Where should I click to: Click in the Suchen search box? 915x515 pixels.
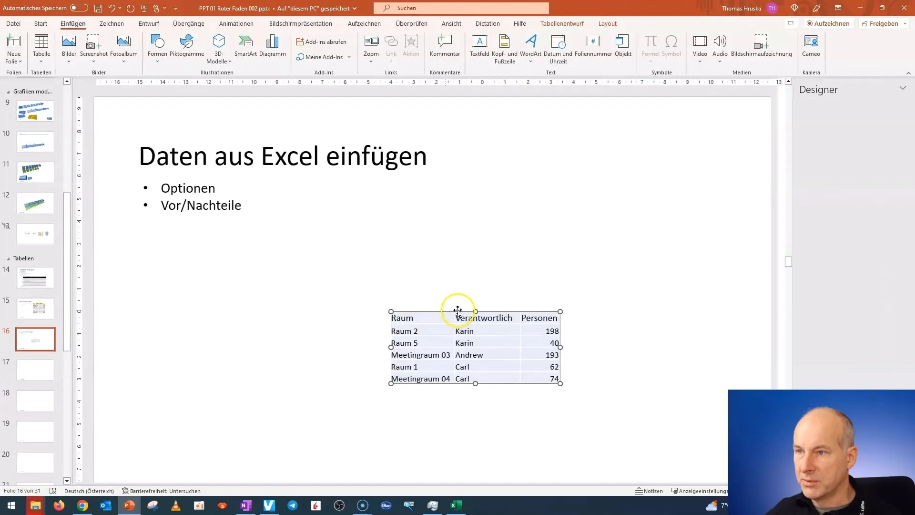click(461, 8)
